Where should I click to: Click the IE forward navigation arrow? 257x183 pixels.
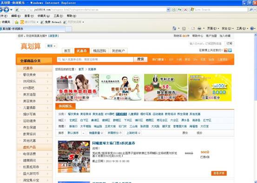tap(6, 10)
